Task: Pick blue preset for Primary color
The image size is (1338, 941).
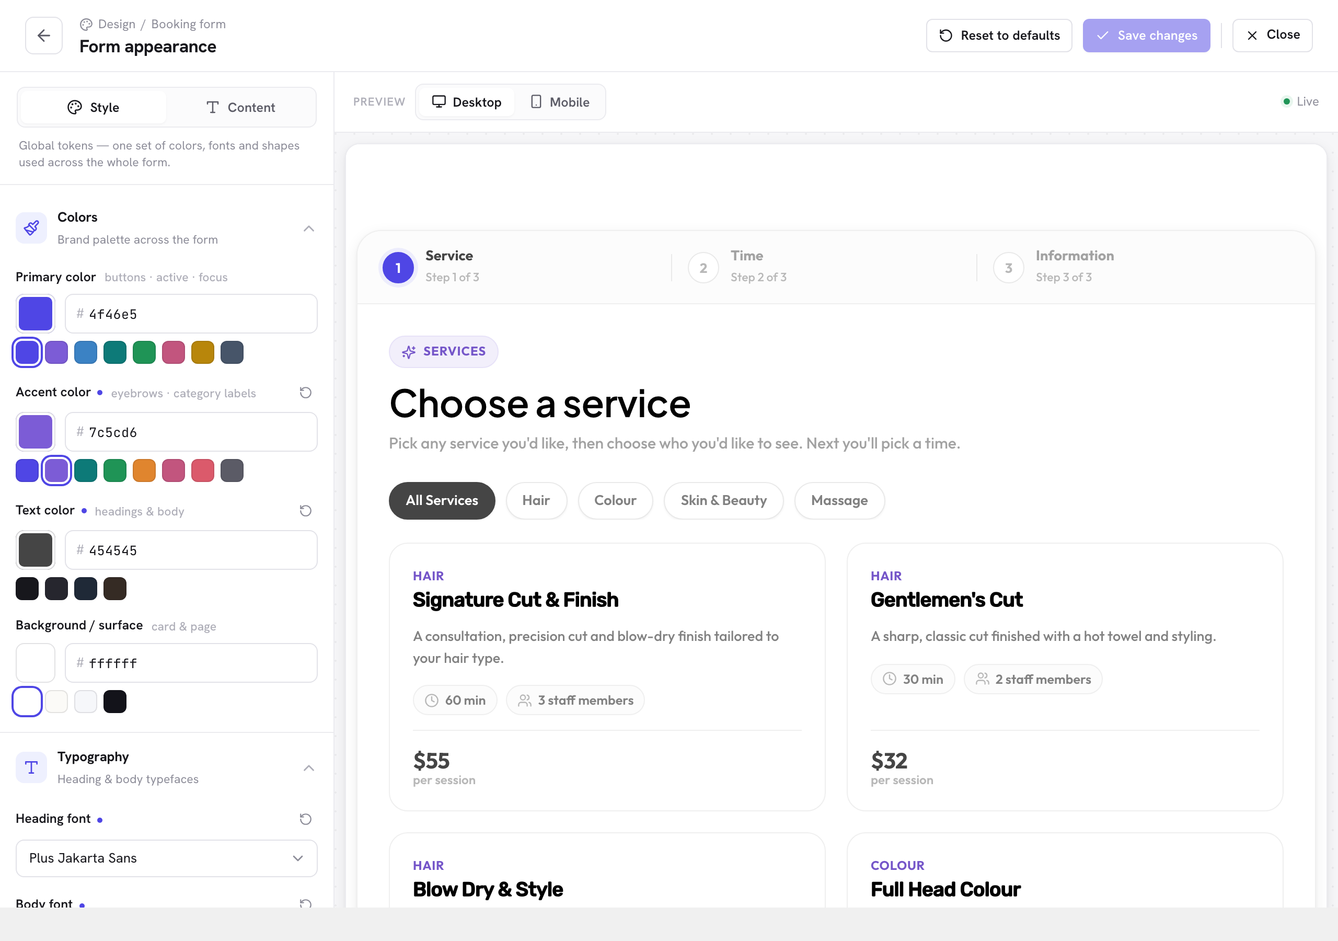Action: click(x=86, y=352)
